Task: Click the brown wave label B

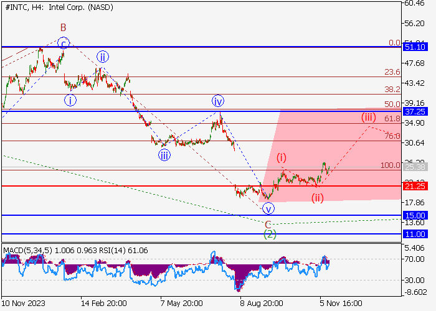Action: click(63, 27)
